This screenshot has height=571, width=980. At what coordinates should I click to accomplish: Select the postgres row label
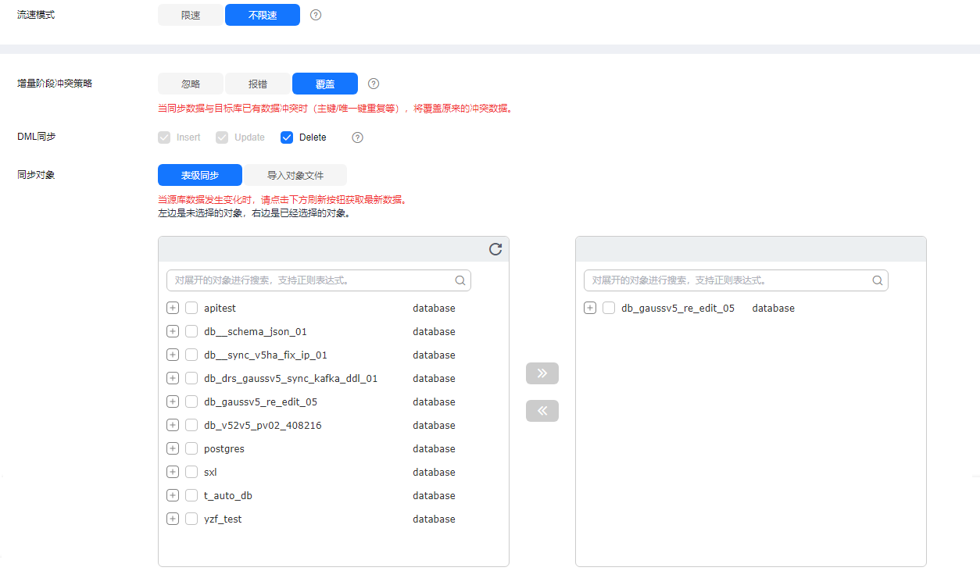(x=224, y=448)
